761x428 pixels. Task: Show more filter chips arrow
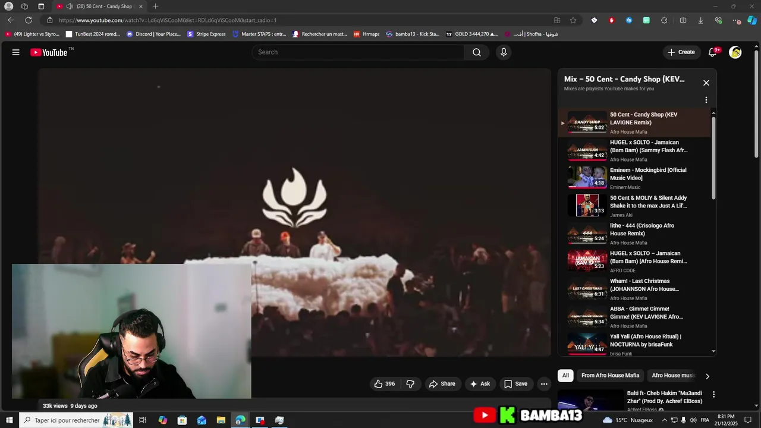pyautogui.click(x=707, y=376)
